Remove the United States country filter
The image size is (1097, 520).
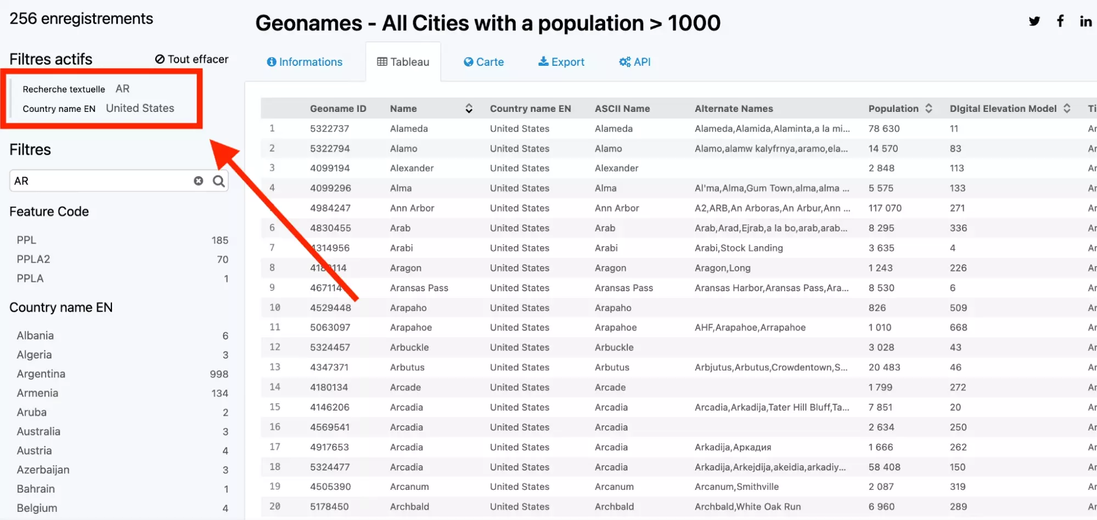click(139, 109)
